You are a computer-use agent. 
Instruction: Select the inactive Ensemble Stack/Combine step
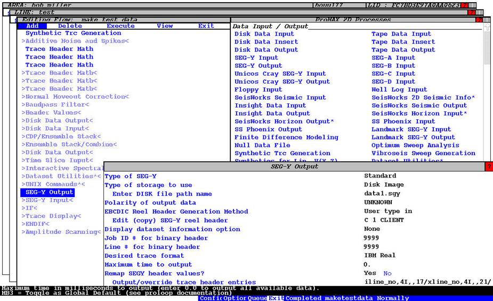(69, 144)
